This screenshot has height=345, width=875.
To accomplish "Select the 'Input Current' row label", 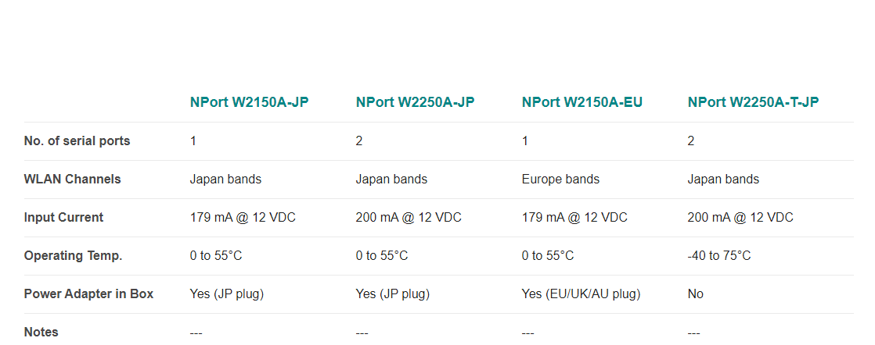I will 63,217.
